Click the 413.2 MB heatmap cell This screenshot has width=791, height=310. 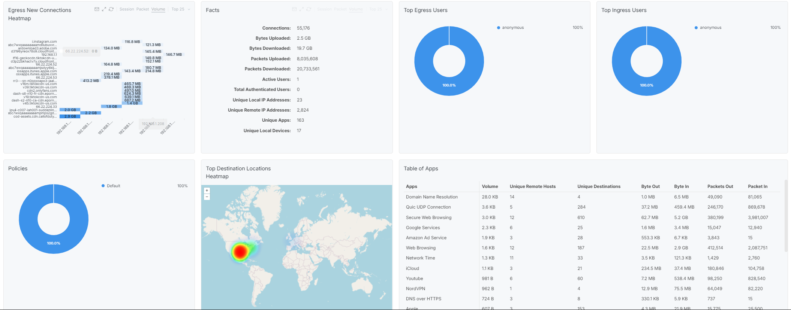pyautogui.click(x=91, y=81)
